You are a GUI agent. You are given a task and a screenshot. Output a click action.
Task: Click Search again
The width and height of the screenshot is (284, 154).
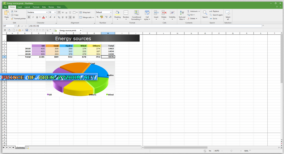216,15
